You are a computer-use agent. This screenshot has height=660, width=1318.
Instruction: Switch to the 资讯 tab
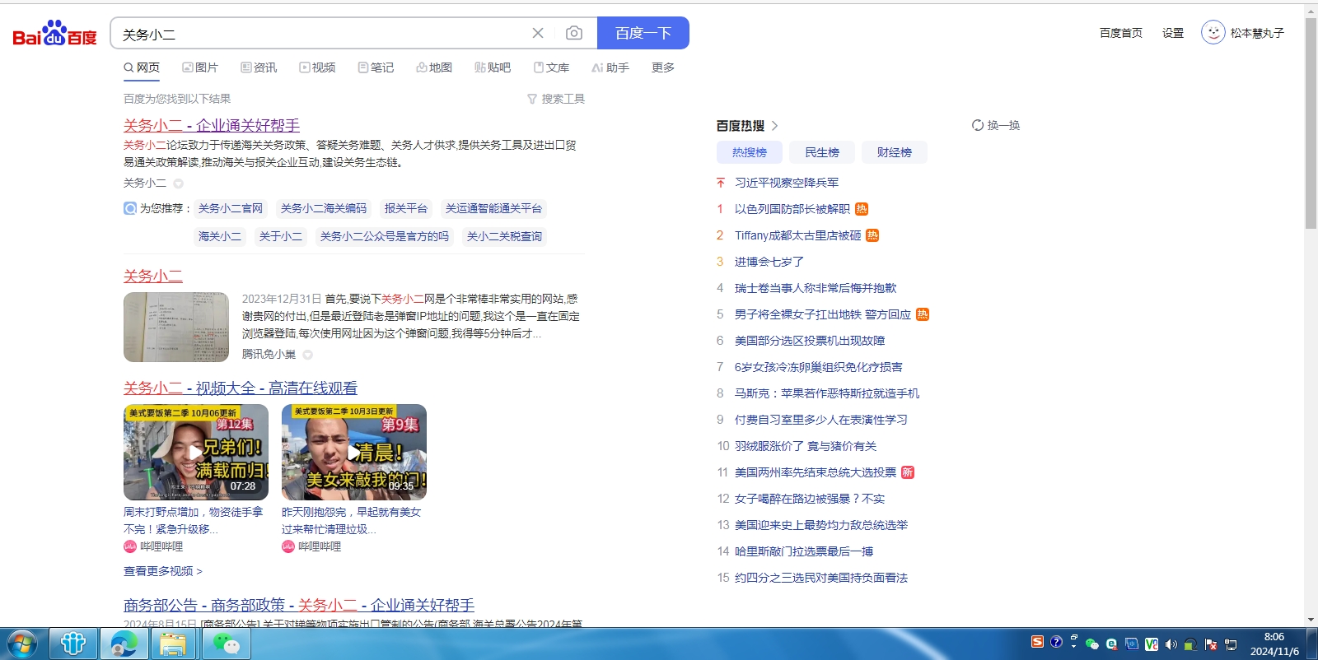click(259, 67)
